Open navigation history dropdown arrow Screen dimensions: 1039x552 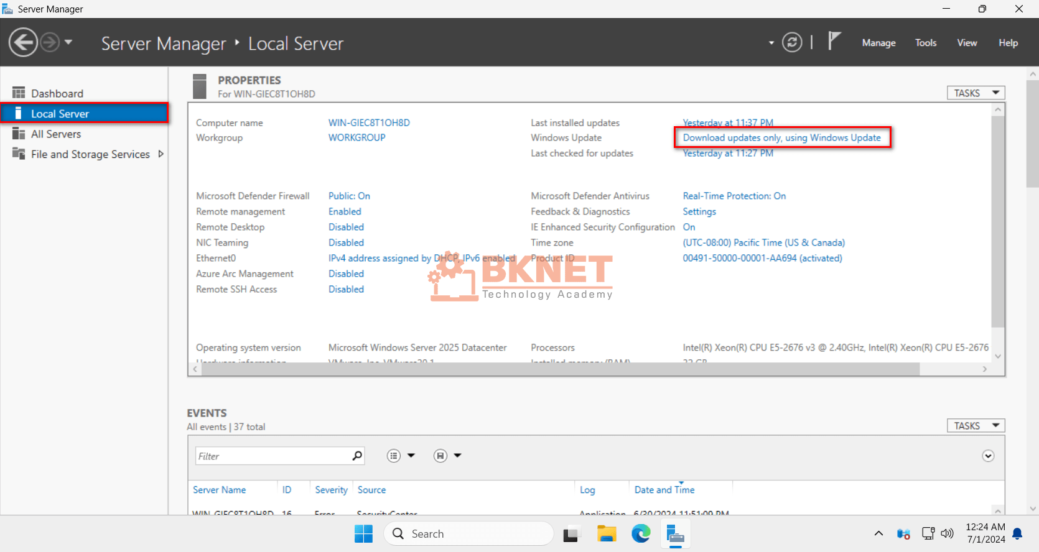click(x=68, y=42)
